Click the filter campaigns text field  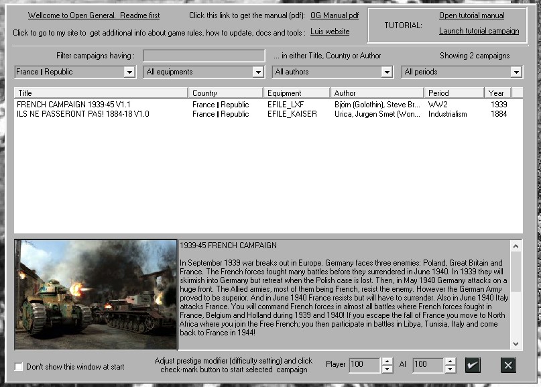pos(204,56)
